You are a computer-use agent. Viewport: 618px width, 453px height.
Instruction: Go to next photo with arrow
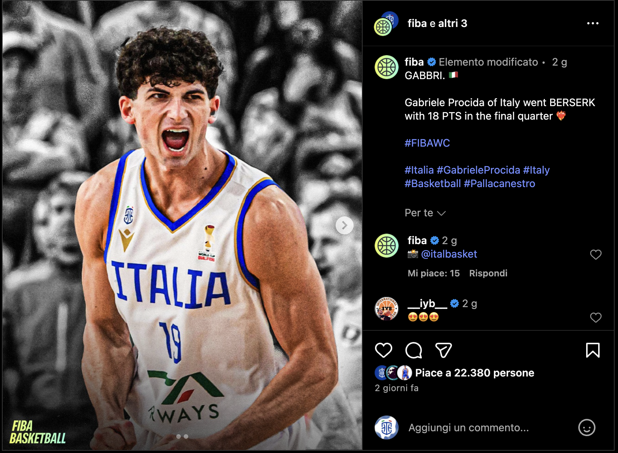coord(344,225)
